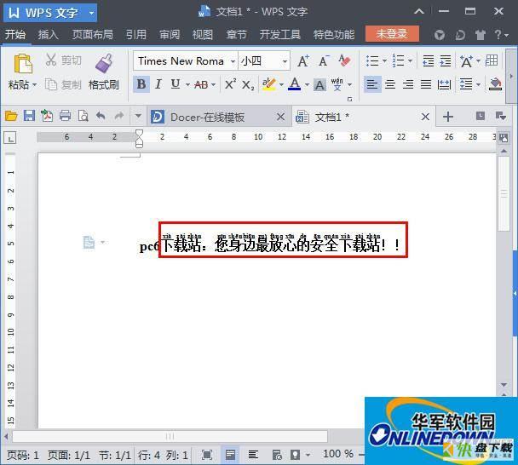Switch to the 审阅 tab
The height and width of the screenshot is (465, 518).
(x=170, y=34)
